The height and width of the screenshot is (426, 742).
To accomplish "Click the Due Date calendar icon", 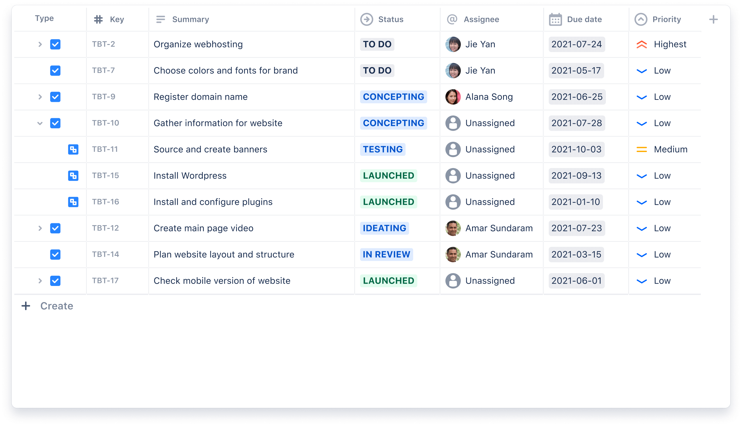I will click(554, 19).
